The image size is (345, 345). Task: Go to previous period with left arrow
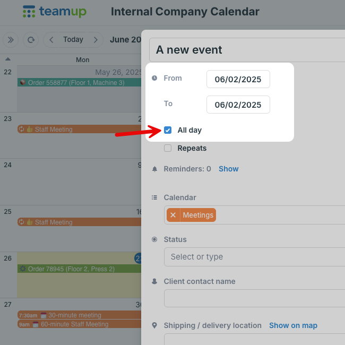pyautogui.click(x=51, y=40)
